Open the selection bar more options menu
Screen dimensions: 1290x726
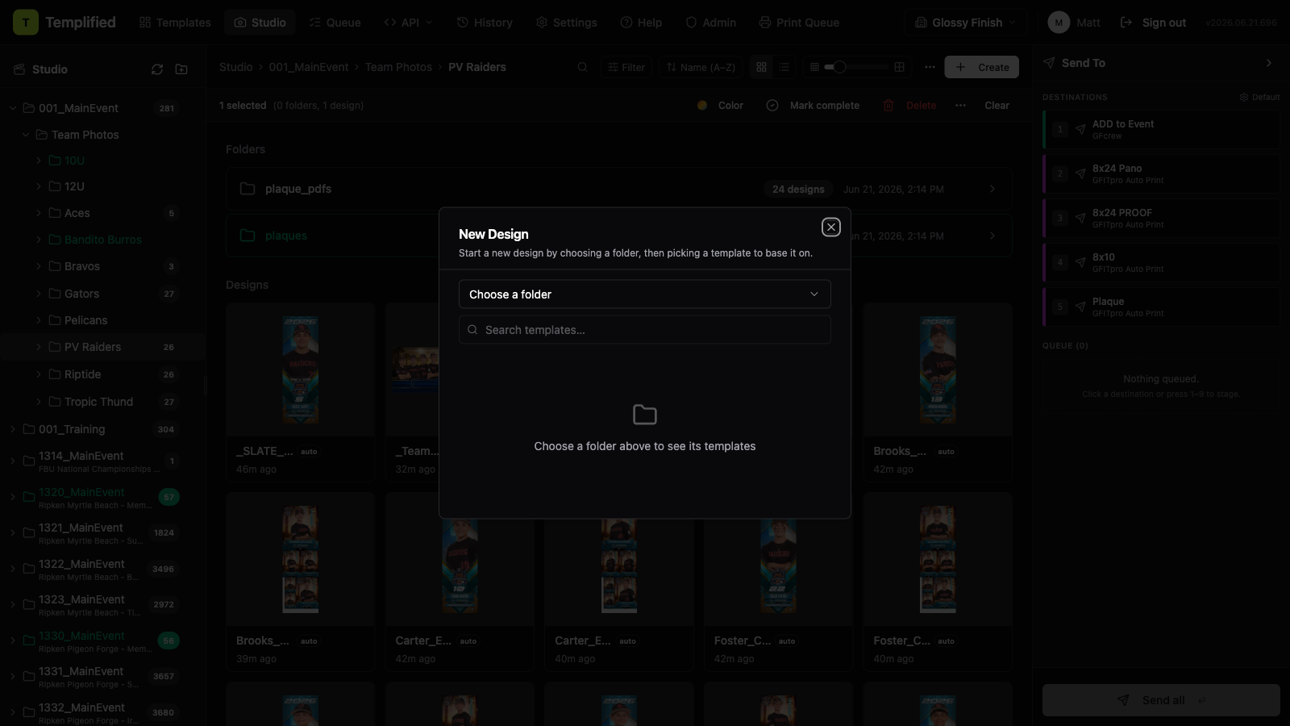(x=960, y=106)
